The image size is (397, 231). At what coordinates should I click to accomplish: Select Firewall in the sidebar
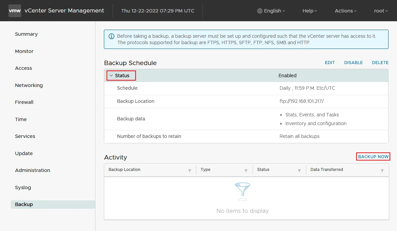click(24, 102)
